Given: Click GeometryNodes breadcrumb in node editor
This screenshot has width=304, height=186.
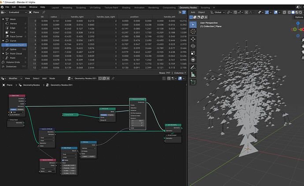Looking at the screenshot, I should pos(31,85).
